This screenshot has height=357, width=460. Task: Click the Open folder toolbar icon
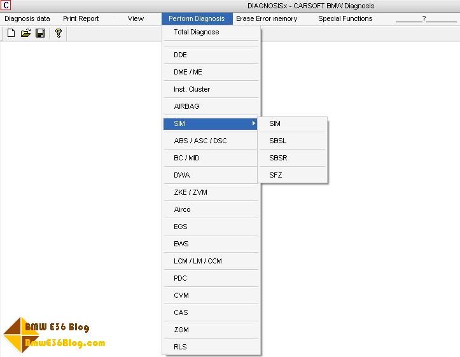25,33
